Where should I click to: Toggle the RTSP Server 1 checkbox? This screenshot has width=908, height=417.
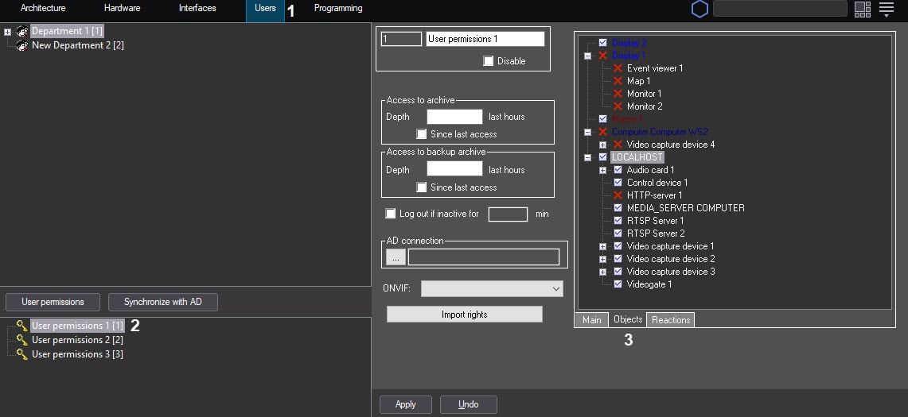point(618,221)
